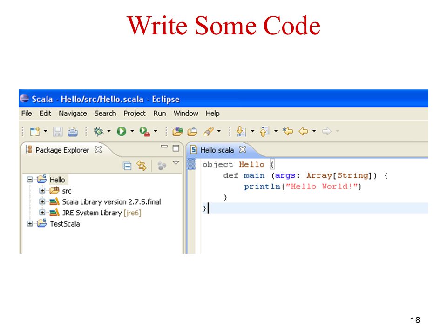The width and height of the screenshot is (447, 335).
Task: Select JRE System Library [jre6]
Action: tap(102, 213)
